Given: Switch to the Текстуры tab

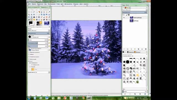Looking at the screenshot, I should tap(137, 52).
